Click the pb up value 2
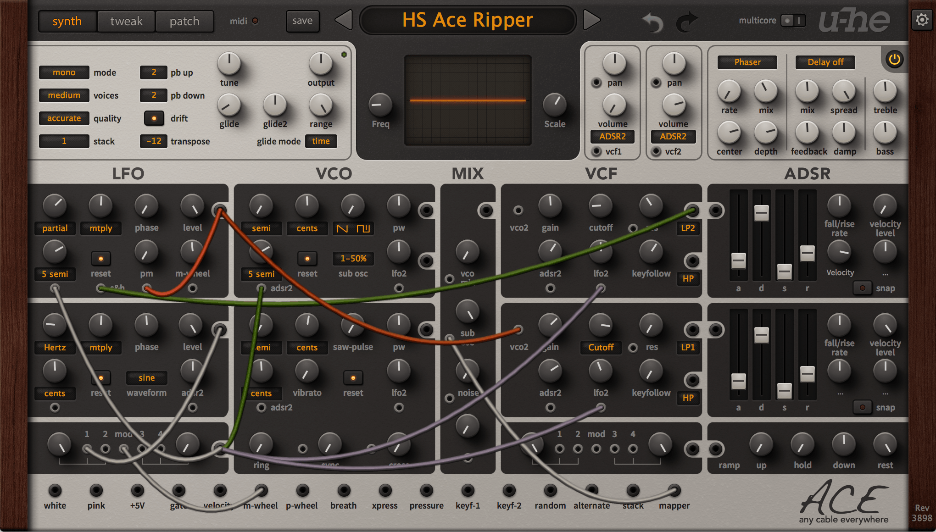This screenshot has height=532, width=936. [x=154, y=72]
